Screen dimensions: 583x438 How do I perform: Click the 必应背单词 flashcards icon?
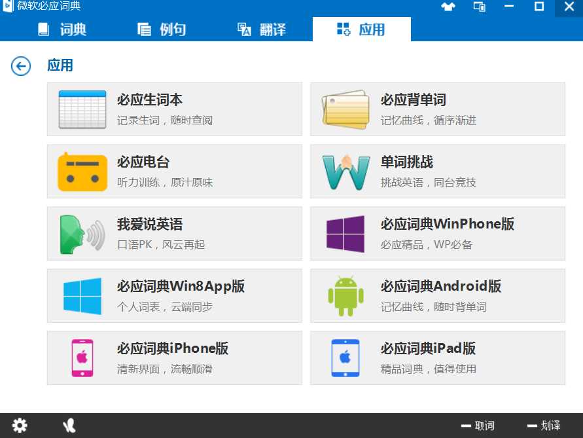(x=345, y=109)
